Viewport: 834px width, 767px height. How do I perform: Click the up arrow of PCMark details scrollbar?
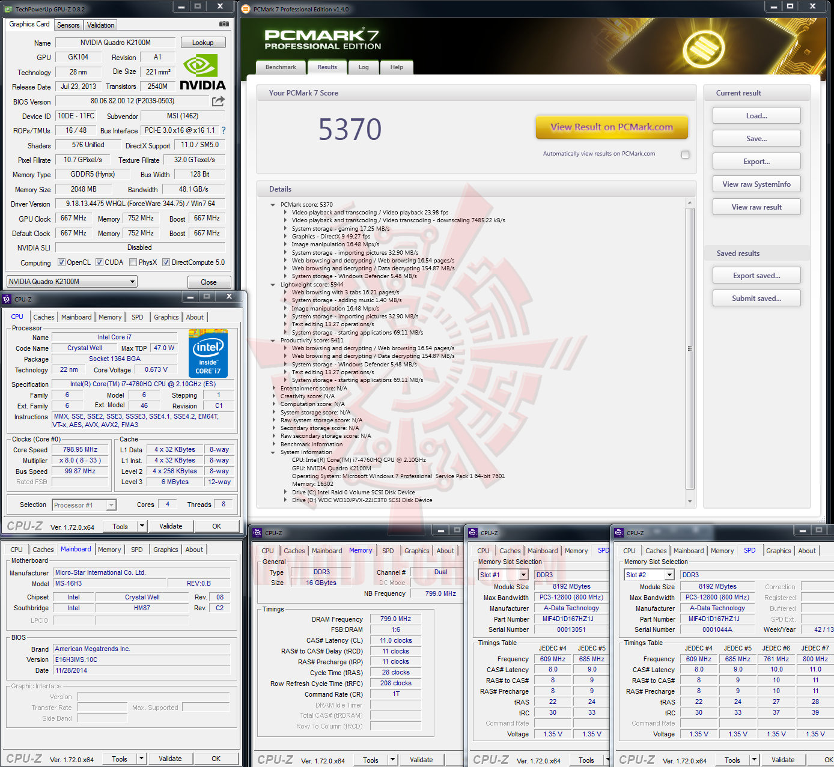click(690, 203)
